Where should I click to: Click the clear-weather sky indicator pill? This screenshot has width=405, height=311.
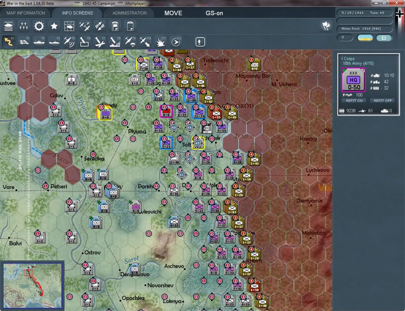pos(365,38)
